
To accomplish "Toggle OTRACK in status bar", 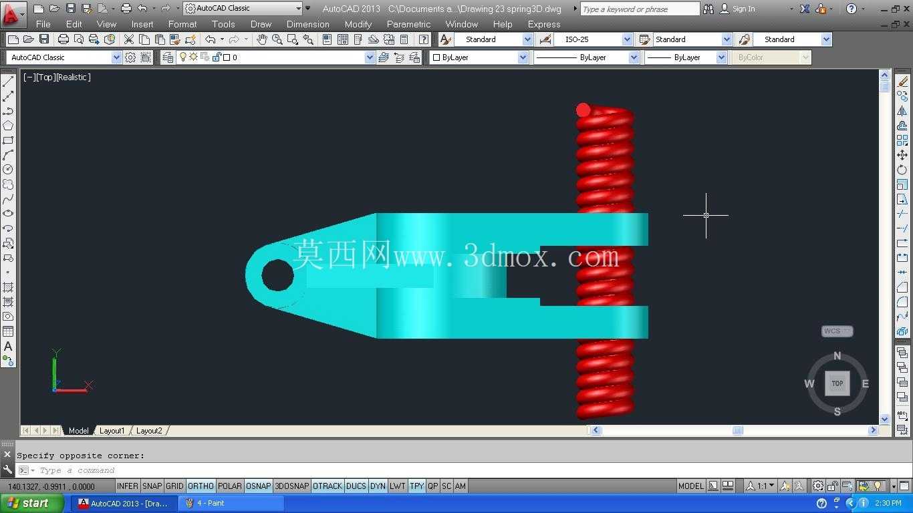I will pos(328,486).
